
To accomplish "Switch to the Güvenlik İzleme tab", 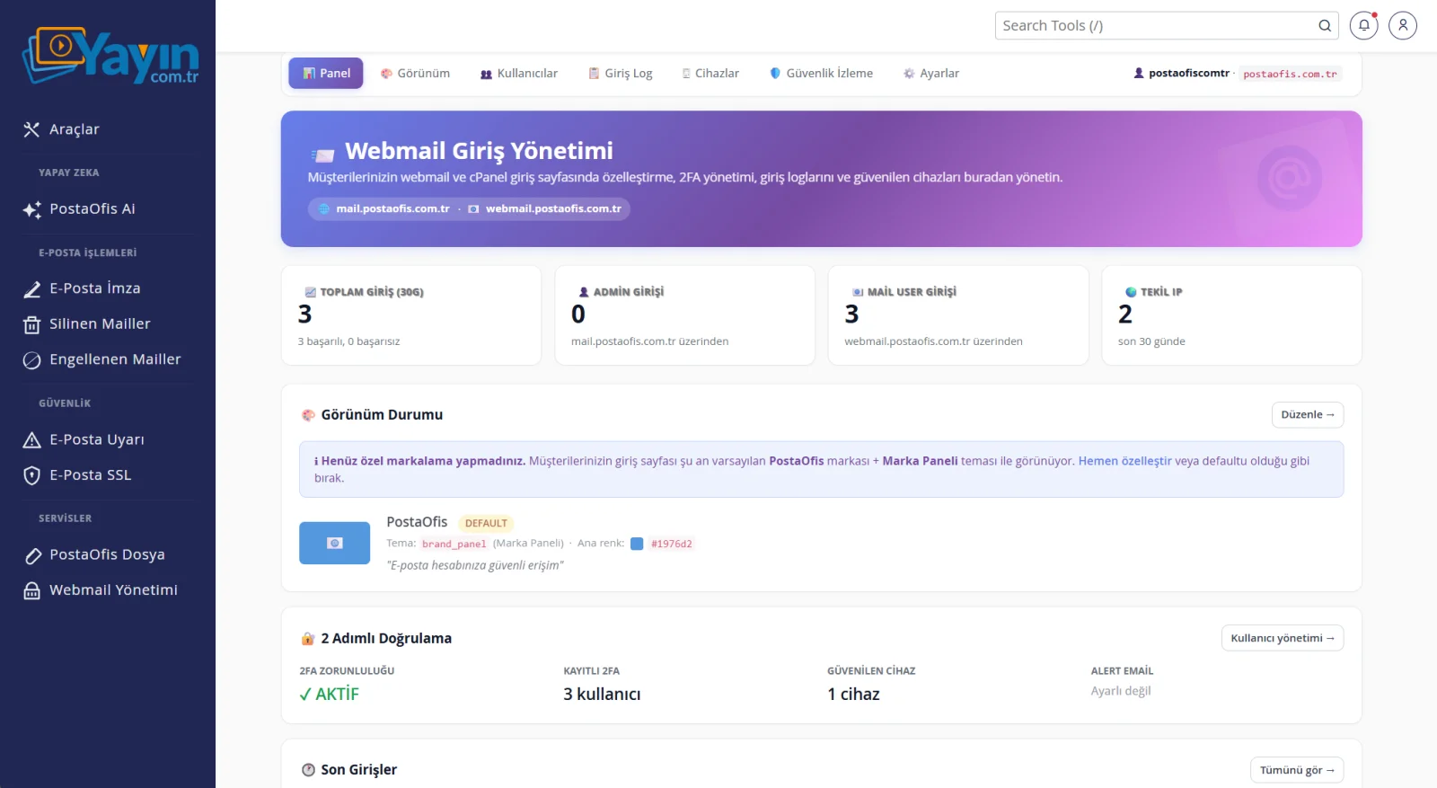I will tap(822, 74).
